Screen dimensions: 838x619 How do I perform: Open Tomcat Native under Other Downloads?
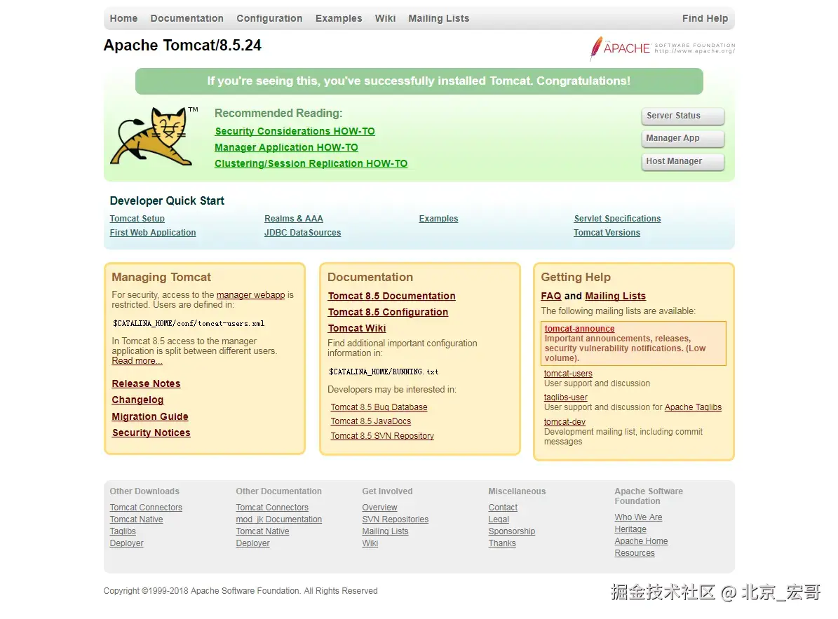click(x=136, y=519)
